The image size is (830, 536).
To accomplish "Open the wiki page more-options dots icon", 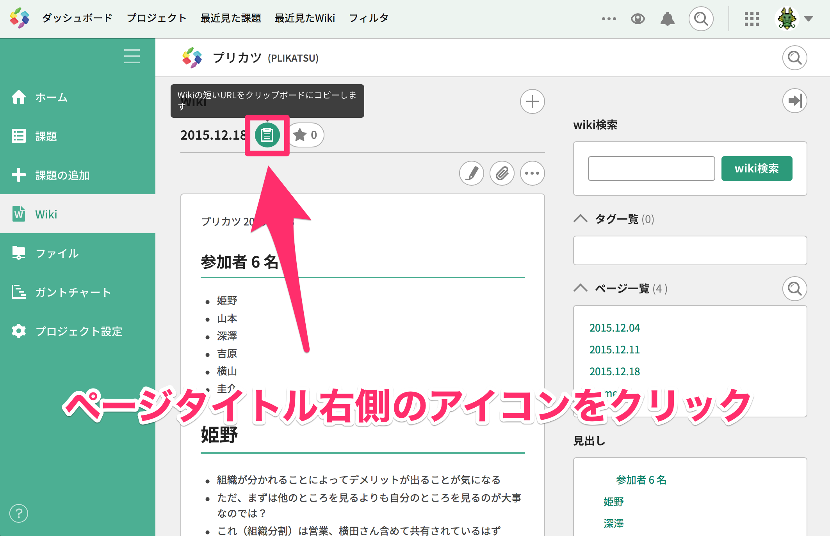I will (x=532, y=173).
